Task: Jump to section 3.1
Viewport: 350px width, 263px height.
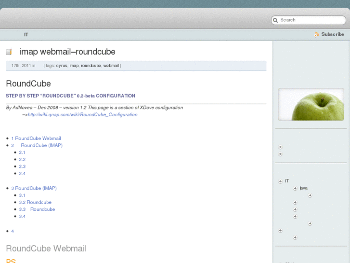Action: coord(22,195)
